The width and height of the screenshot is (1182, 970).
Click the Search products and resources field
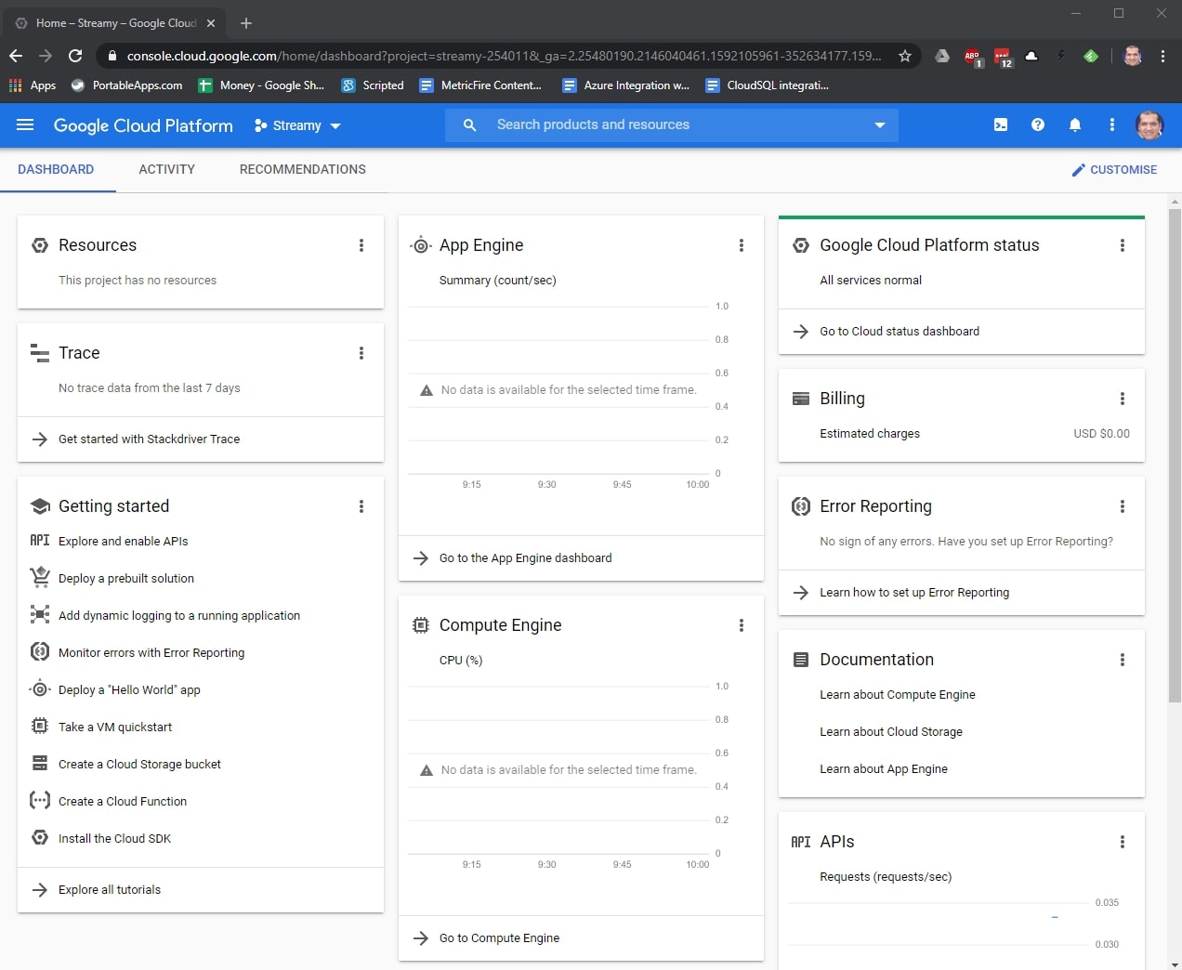[x=672, y=125]
